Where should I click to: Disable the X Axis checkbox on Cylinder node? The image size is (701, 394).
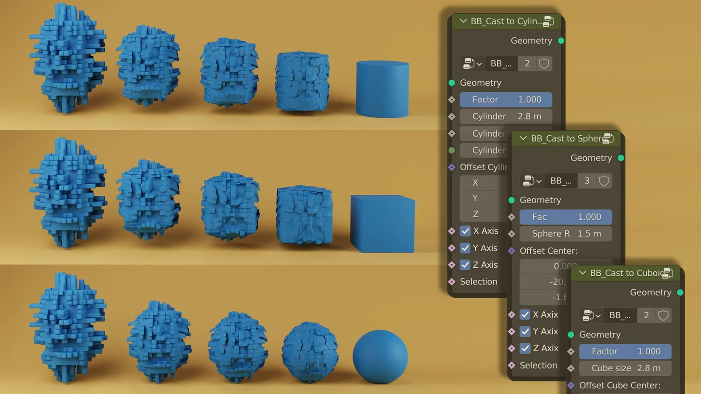[x=465, y=231]
